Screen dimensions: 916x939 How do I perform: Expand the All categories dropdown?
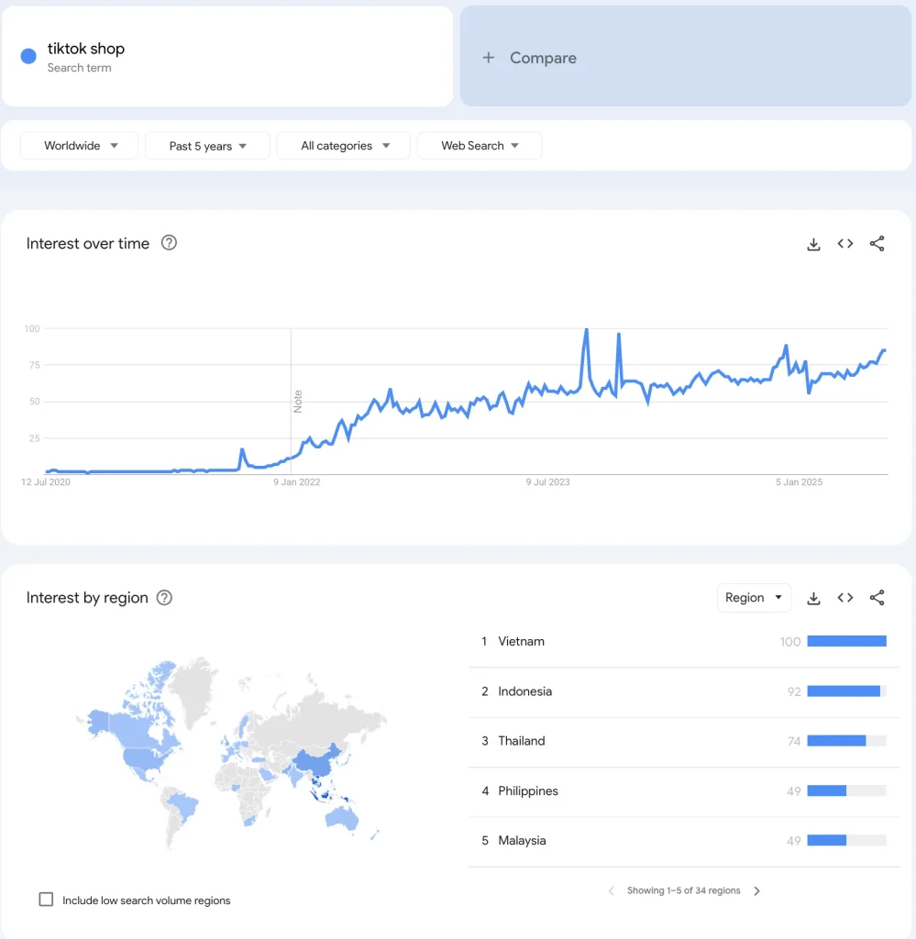[344, 146]
